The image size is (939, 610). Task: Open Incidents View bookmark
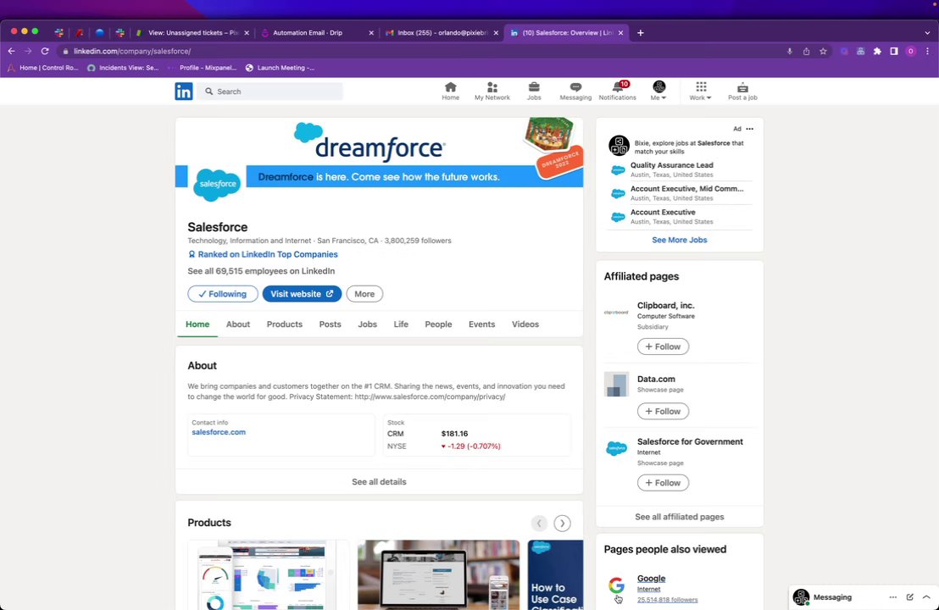pyautogui.click(x=123, y=68)
